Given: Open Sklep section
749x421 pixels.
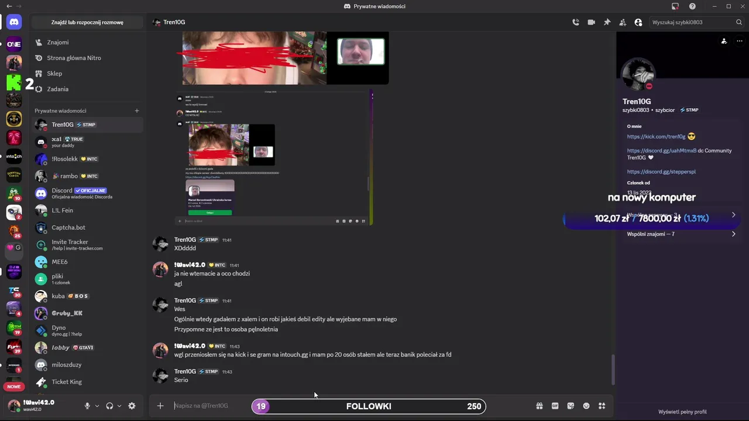Looking at the screenshot, I should pyautogui.click(x=87, y=74).
